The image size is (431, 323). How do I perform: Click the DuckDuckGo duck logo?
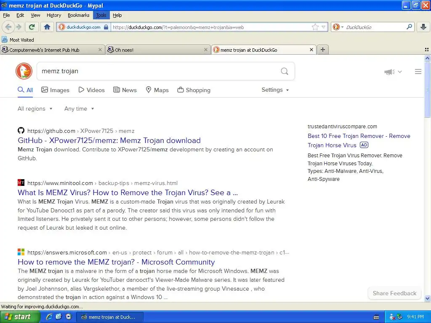click(24, 71)
